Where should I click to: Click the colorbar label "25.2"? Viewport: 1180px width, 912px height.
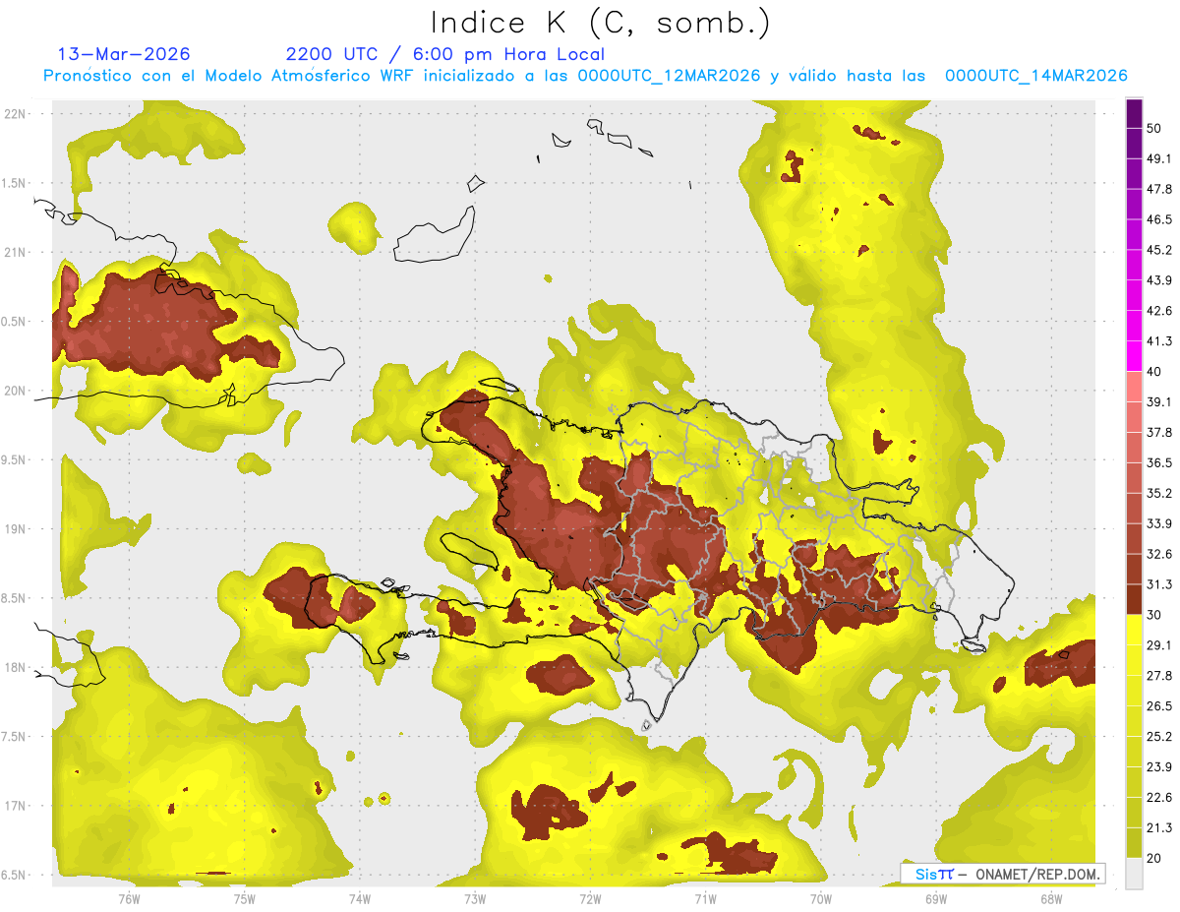pos(1160,737)
